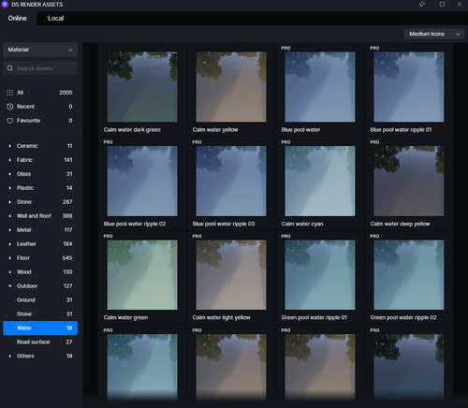The height and width of the screenshot is (408, 468).
Task: Click the maximize window icon
Action: point(442,4)
